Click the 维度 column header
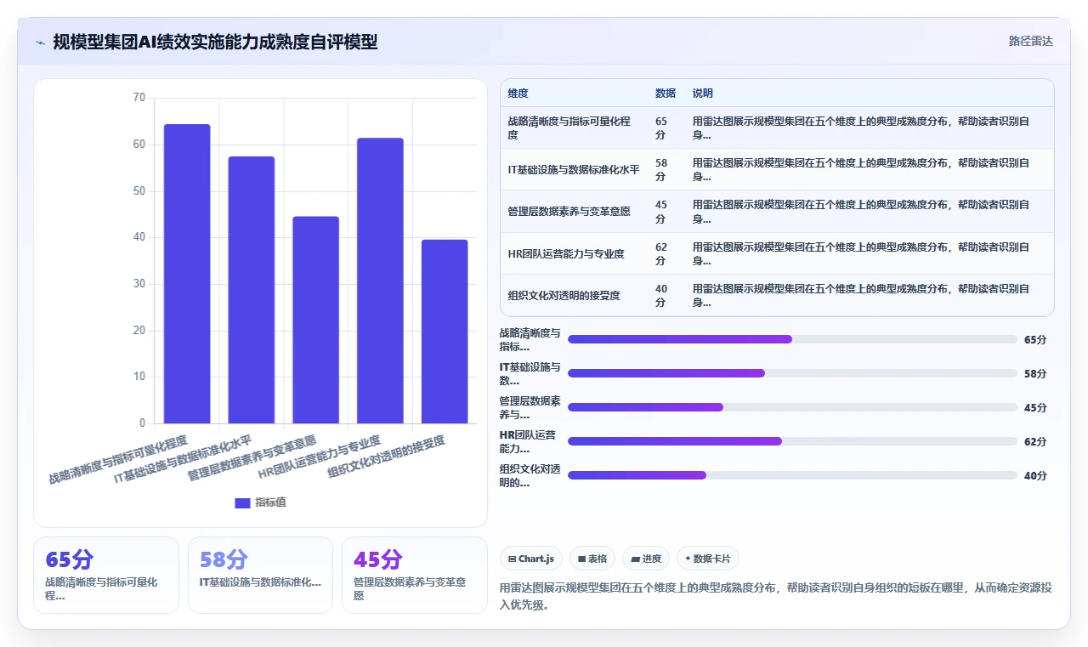1088x647 pixels. [x=518, y=94]
